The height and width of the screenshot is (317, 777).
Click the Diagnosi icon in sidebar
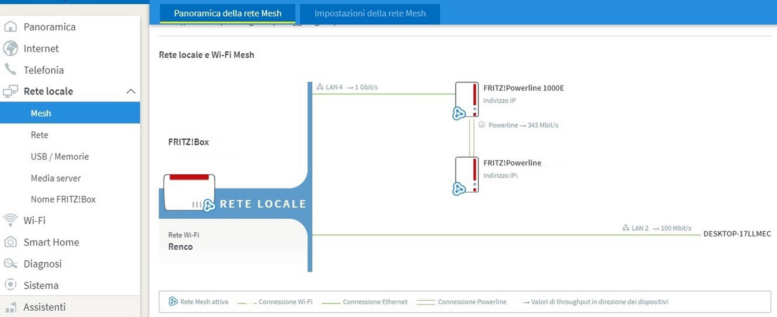10,264
